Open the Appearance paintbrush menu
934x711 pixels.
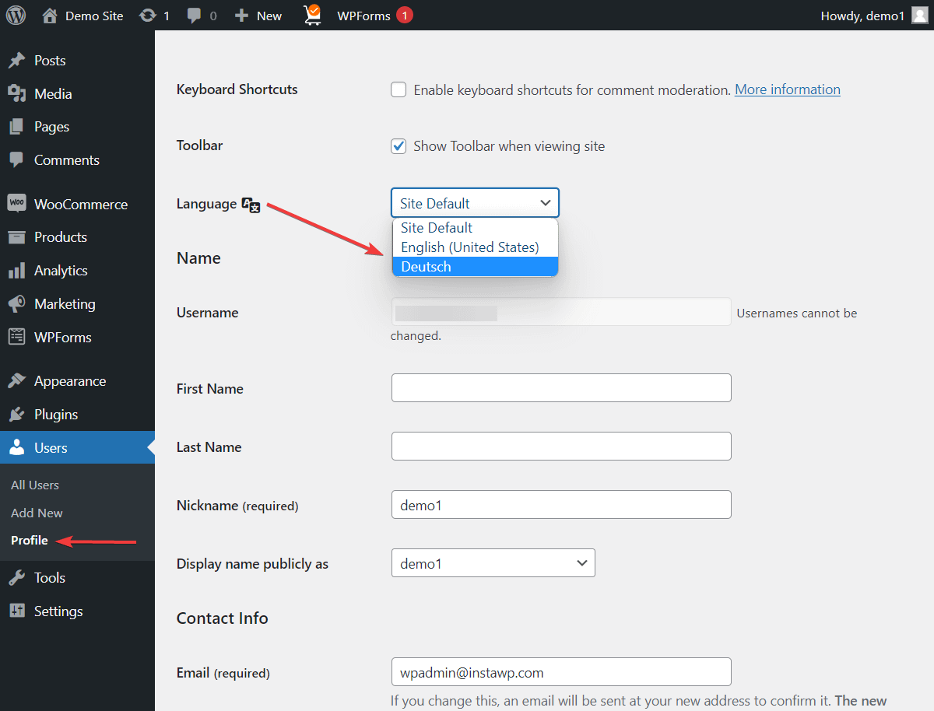point(15,380)
